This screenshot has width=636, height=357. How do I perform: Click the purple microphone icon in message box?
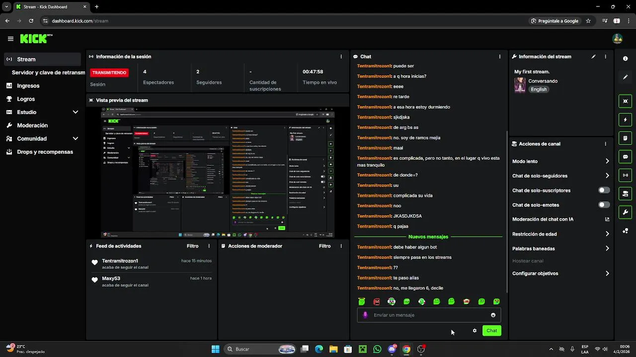tap(366, 315)
